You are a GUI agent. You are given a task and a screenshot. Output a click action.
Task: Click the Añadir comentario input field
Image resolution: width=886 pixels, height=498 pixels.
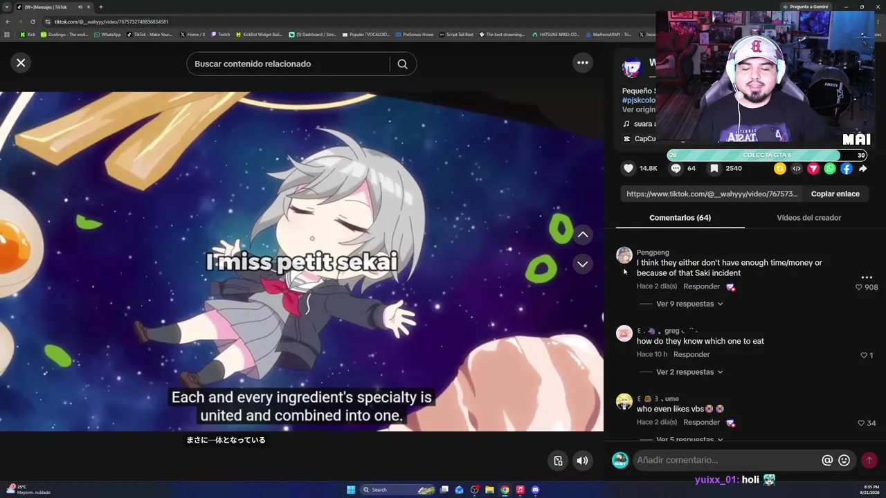pyautogui.click(x=727, y=460)
